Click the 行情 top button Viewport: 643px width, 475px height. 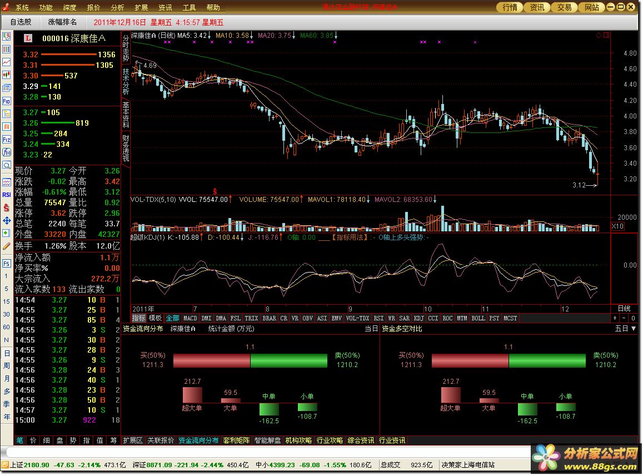tap(510, 7)
